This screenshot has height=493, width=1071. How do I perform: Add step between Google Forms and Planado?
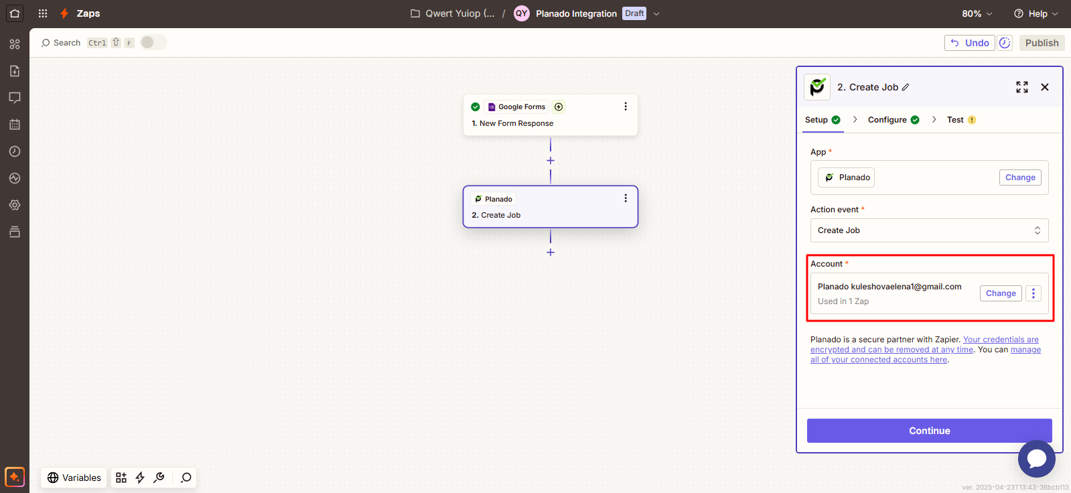[551, 161]
